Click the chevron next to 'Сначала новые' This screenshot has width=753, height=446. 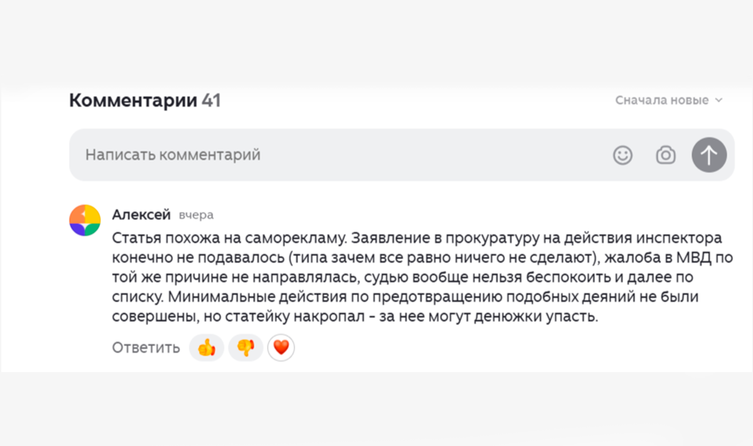click(x=717, y=100)
